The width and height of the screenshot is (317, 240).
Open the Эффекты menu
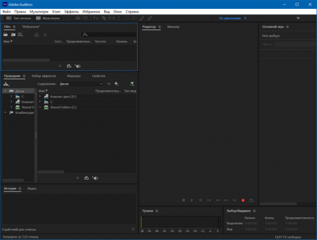pos(72,11)
